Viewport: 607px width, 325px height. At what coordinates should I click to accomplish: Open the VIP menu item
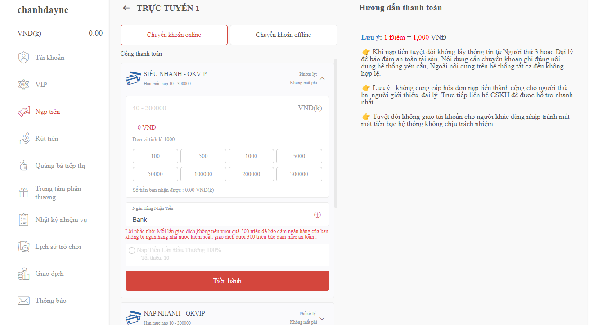click(60, 85)
